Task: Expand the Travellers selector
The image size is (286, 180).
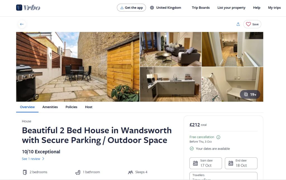Action: (223, 176)
